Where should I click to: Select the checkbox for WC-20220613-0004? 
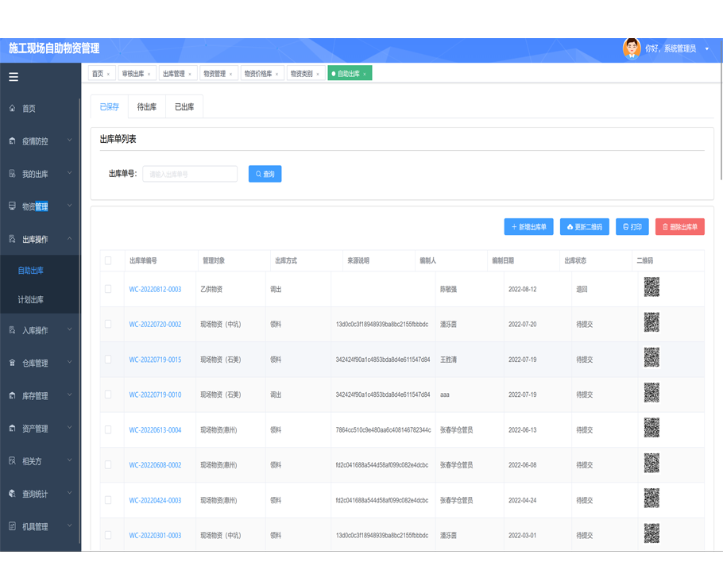click(108, 429)
